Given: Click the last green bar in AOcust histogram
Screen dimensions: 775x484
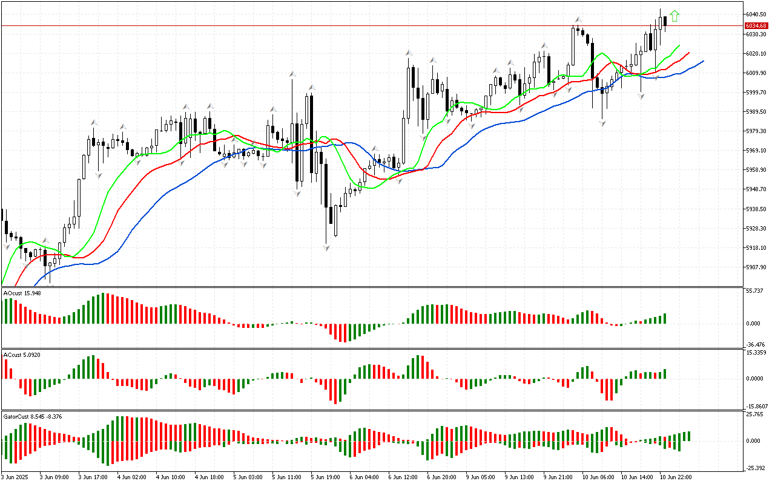Looking at the screenshot, I should click(x=665, y=318).
